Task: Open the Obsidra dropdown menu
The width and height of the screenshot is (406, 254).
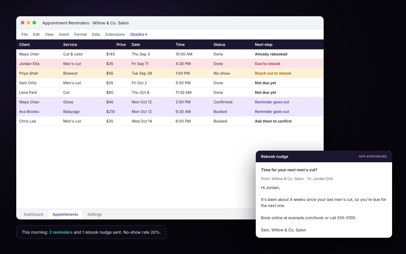Action: [x=138, y=34]
